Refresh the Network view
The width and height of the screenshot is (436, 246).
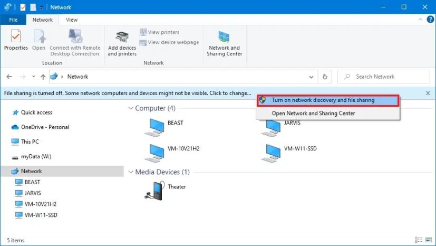tap(325, 77)
